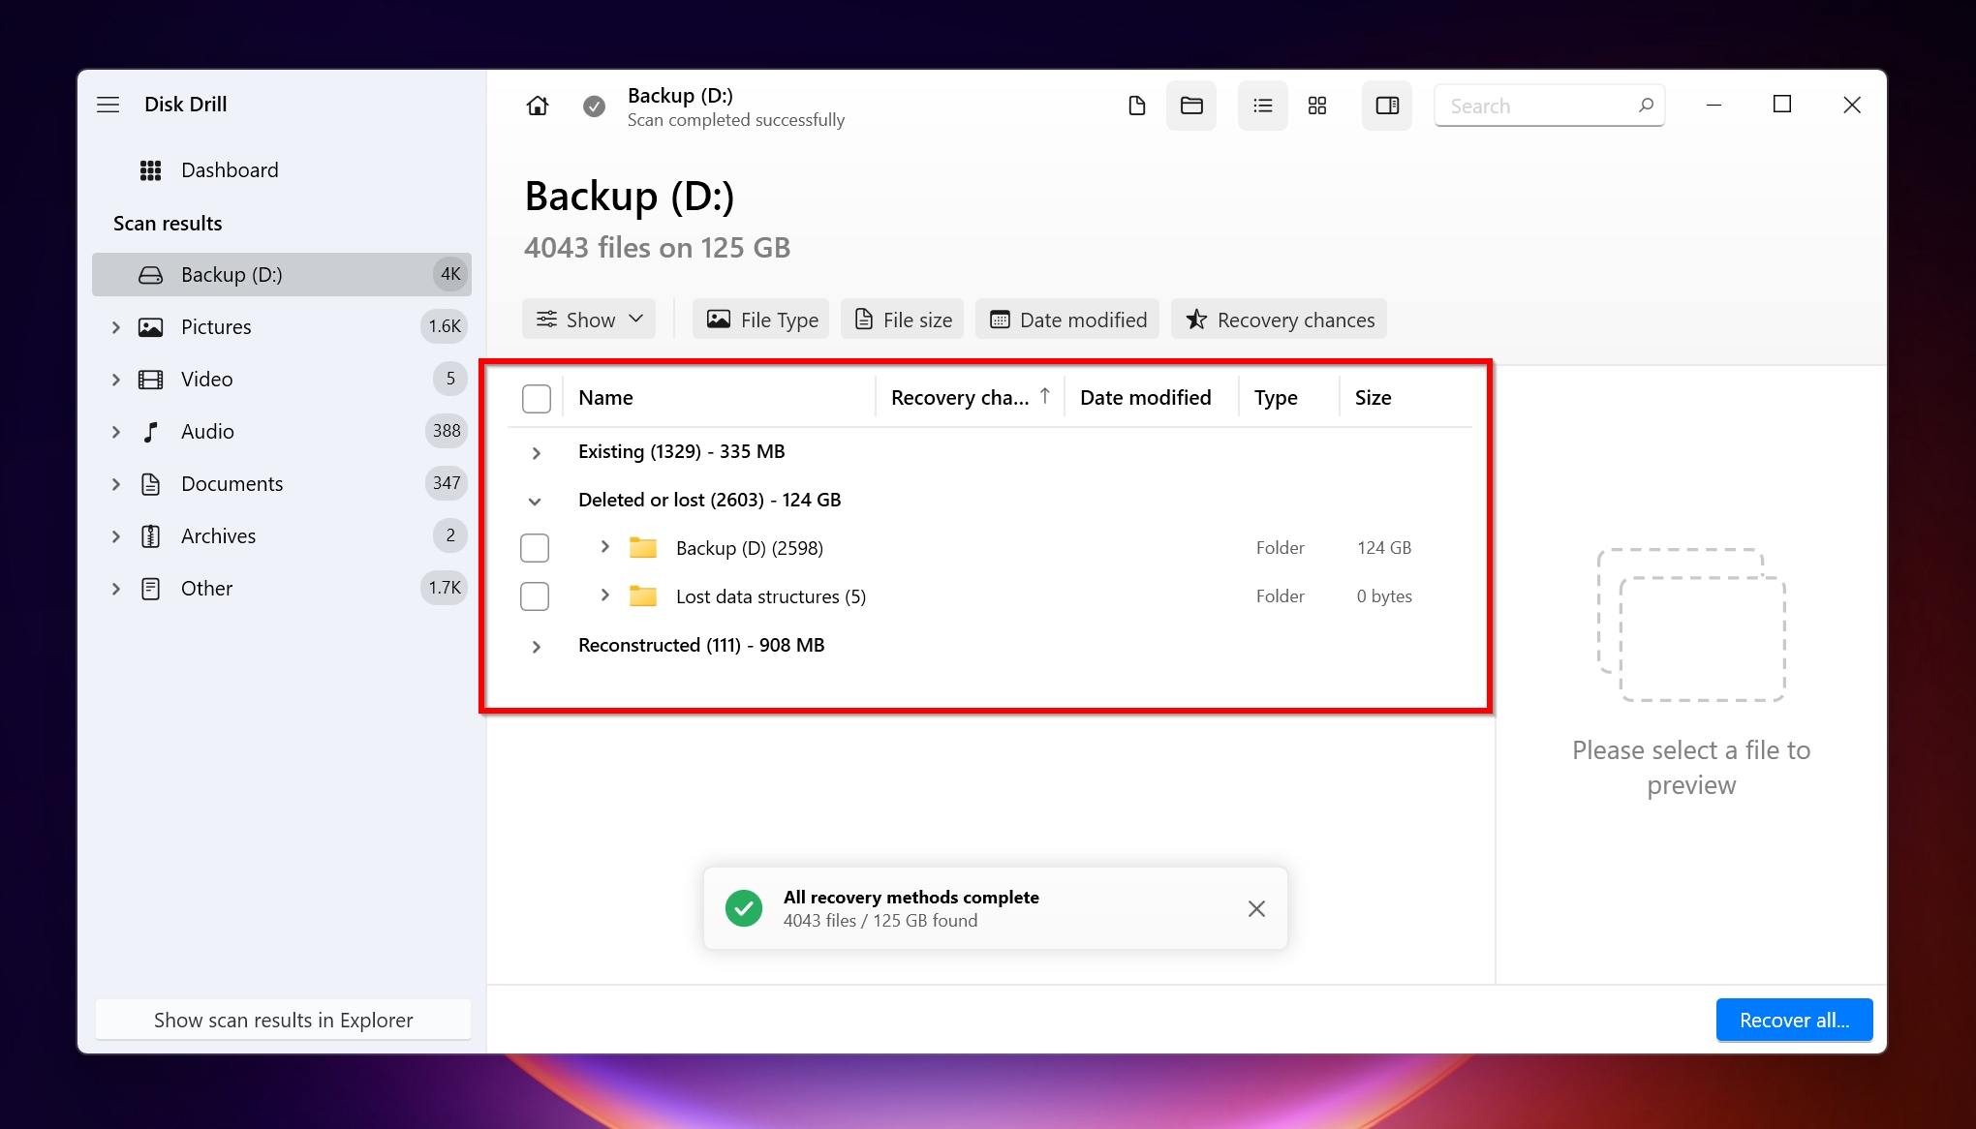Check the Backup (D) (2598) folder checkbox
Viewport: 1976px width, 1129px height.
coord(535,548)
